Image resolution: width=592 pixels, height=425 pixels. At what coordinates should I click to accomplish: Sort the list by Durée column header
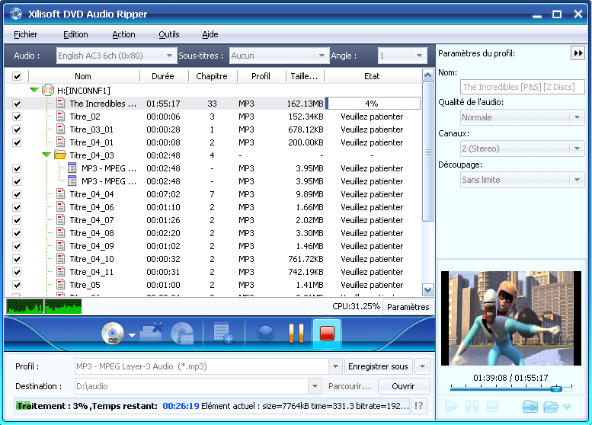pyautogui.click(x=163, y=76)
